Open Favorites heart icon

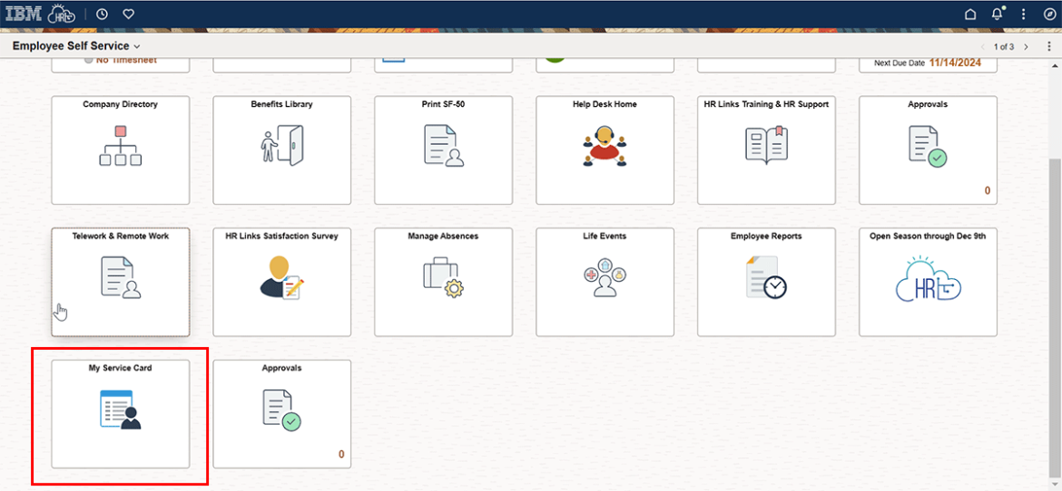(x=129, y=14)
